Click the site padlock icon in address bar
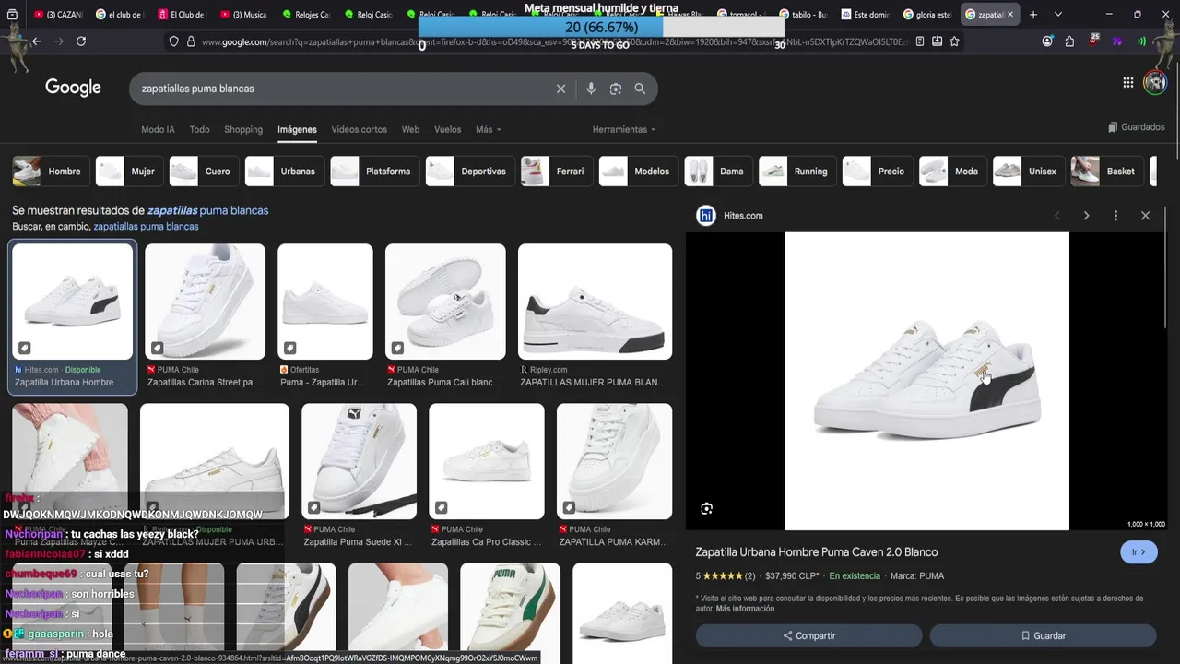Viewport: 1180px width, 664px height. (191, 41)
